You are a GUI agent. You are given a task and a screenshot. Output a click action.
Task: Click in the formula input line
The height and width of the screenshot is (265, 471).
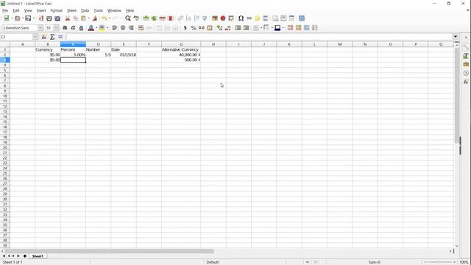click(x=260, y=37)
